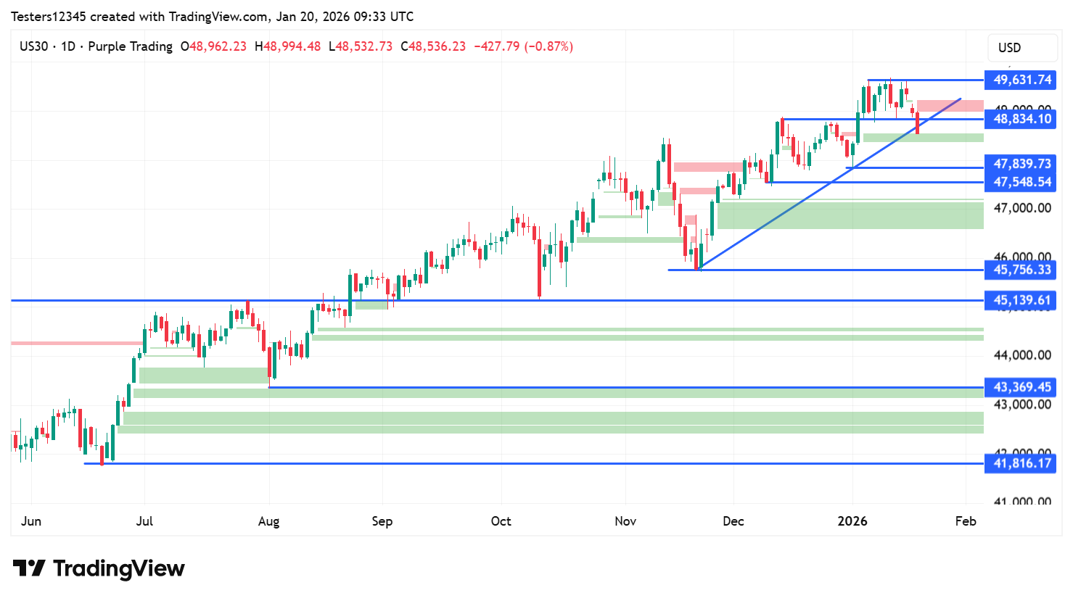
Task: Select the 45,756.33 price label
Action: [x=1021, y=270]
